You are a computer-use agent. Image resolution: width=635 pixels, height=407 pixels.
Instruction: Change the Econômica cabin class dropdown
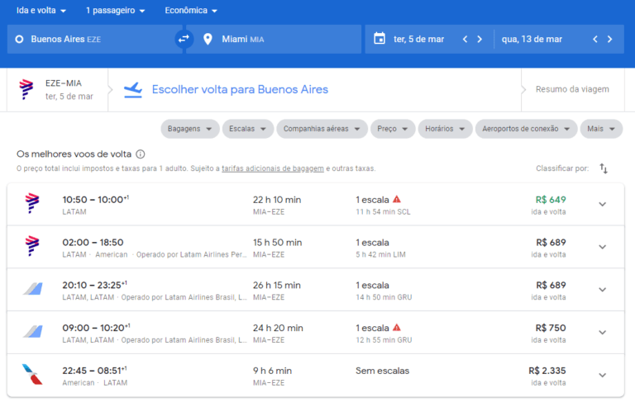click(x=191, y=11)
